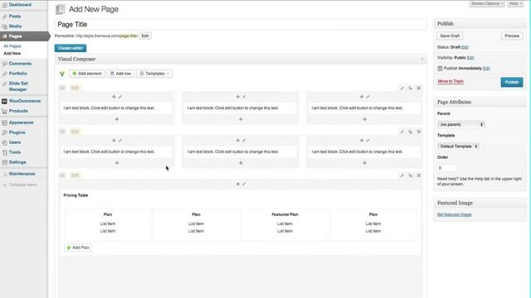Image resolution: width=531 pixels, height=298 pixels.
Task: Delete the Pricing Table row
Action: click(x=419, y=175)
